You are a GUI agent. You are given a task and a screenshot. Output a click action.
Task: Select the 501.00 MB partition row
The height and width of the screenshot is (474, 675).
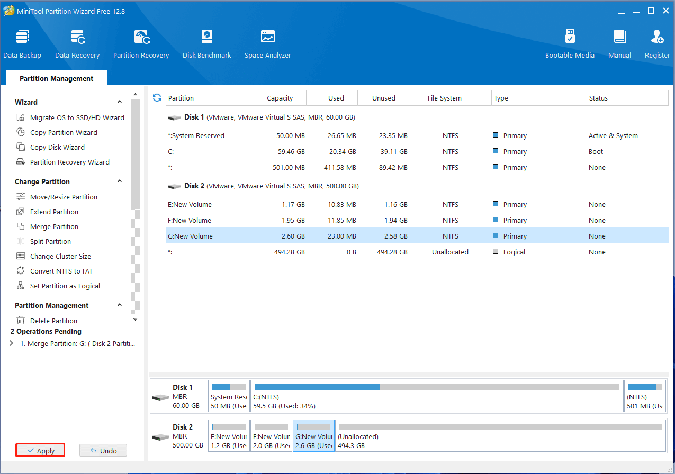click(x=417, y=168)
